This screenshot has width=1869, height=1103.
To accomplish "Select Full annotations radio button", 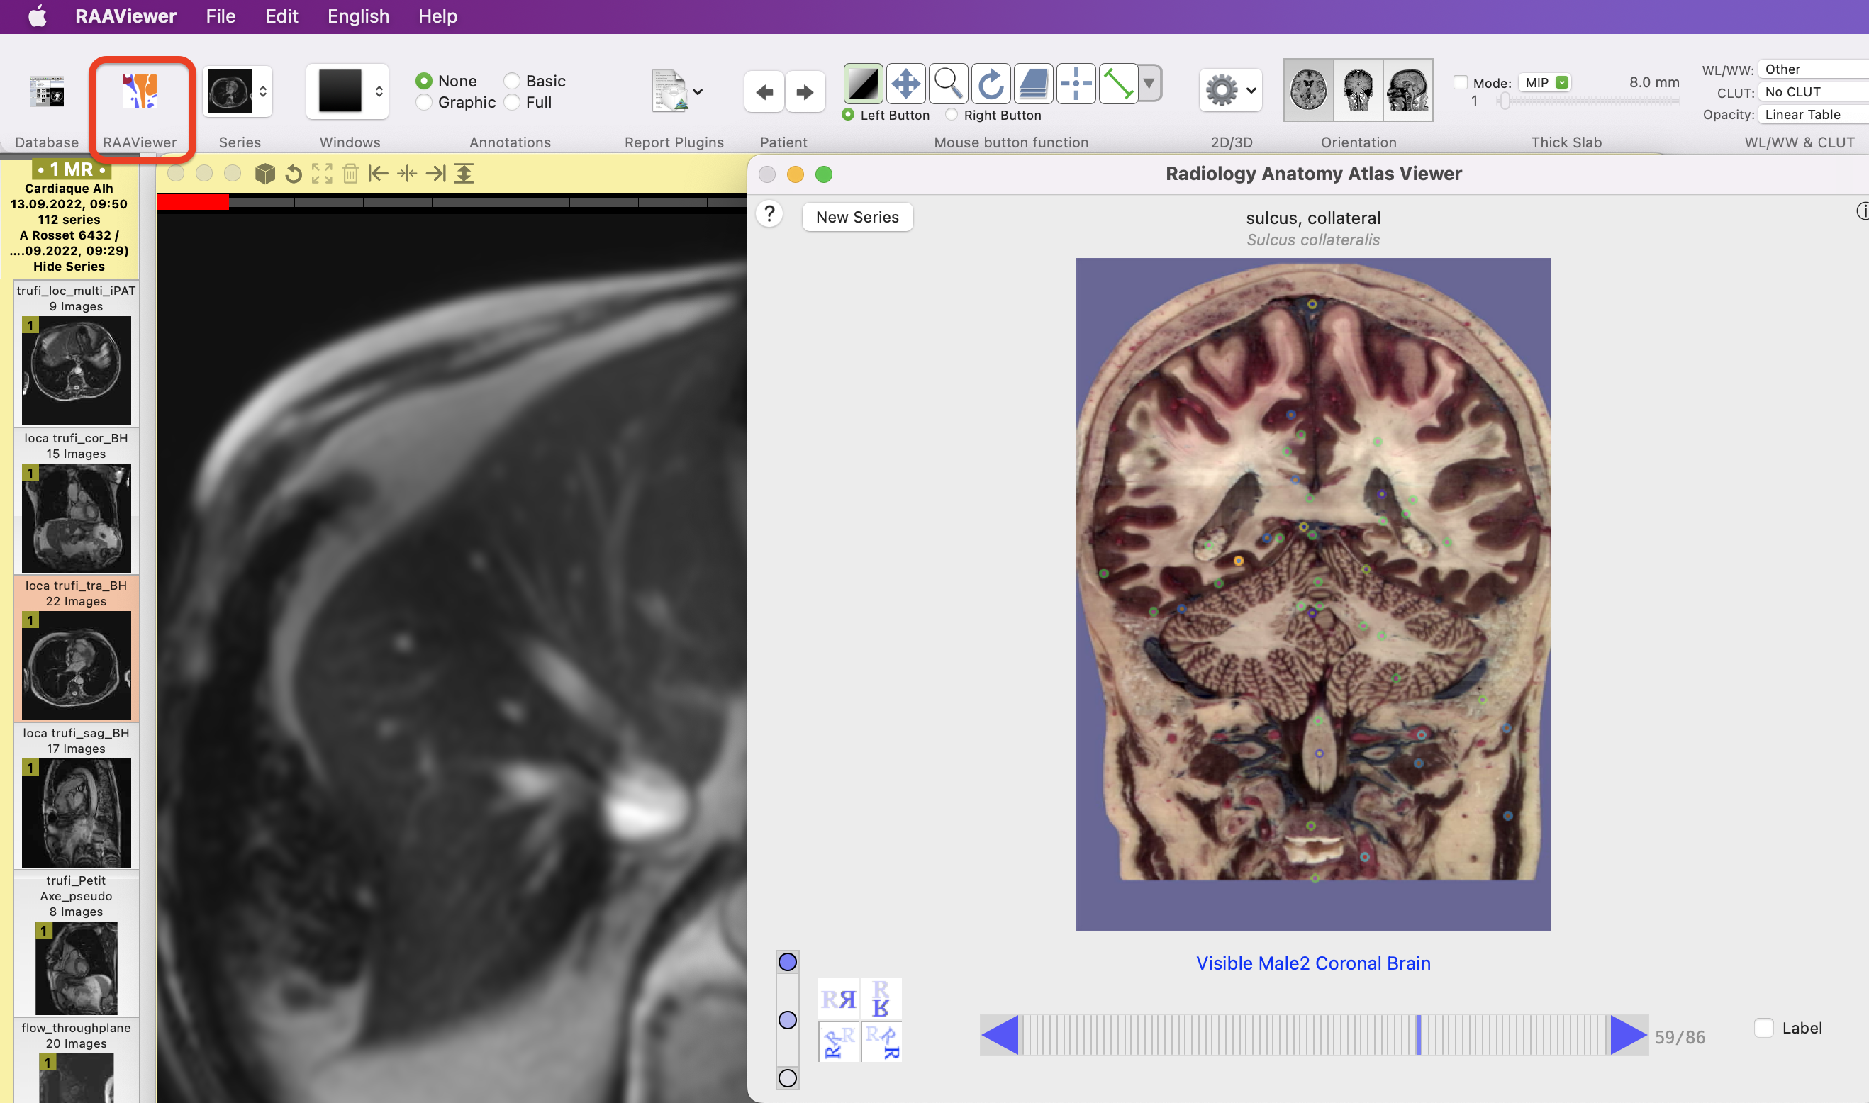I will click(511, 102).
